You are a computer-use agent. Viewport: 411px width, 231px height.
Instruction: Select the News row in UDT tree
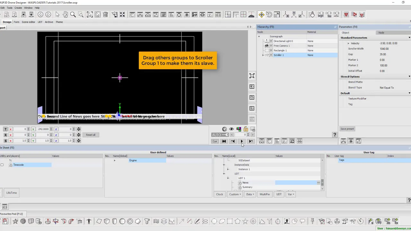click(x=245, y=183)
